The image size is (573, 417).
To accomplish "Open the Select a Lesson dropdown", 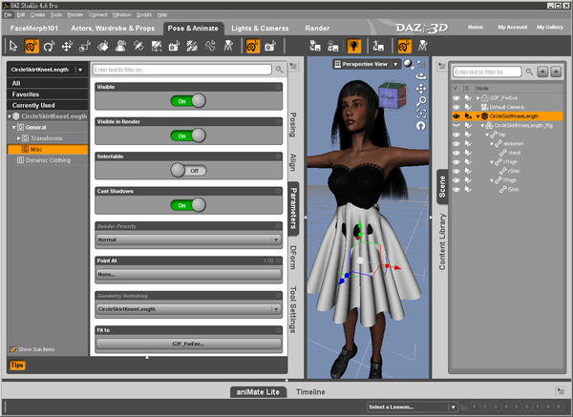I will (412, 407).
